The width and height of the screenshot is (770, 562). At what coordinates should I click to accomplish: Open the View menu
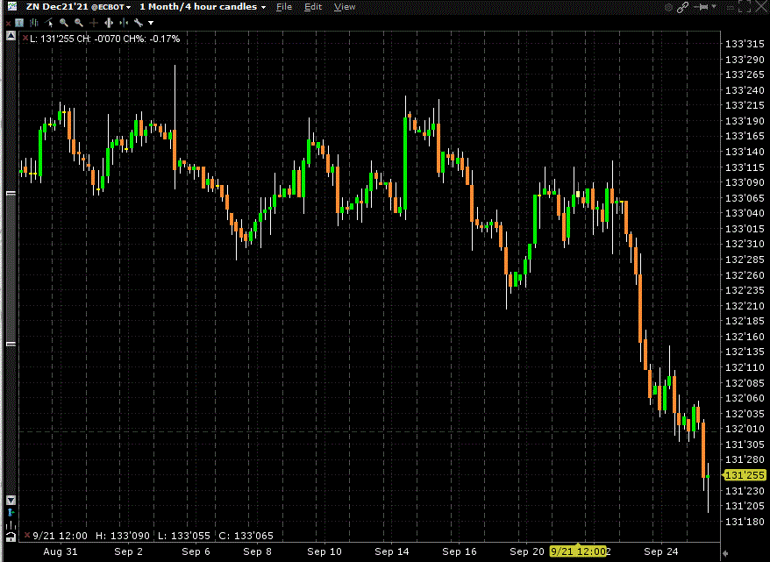click(x=345, y=7)
